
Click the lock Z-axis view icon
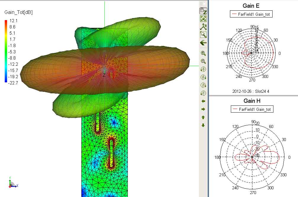click(x=203, y=11)
